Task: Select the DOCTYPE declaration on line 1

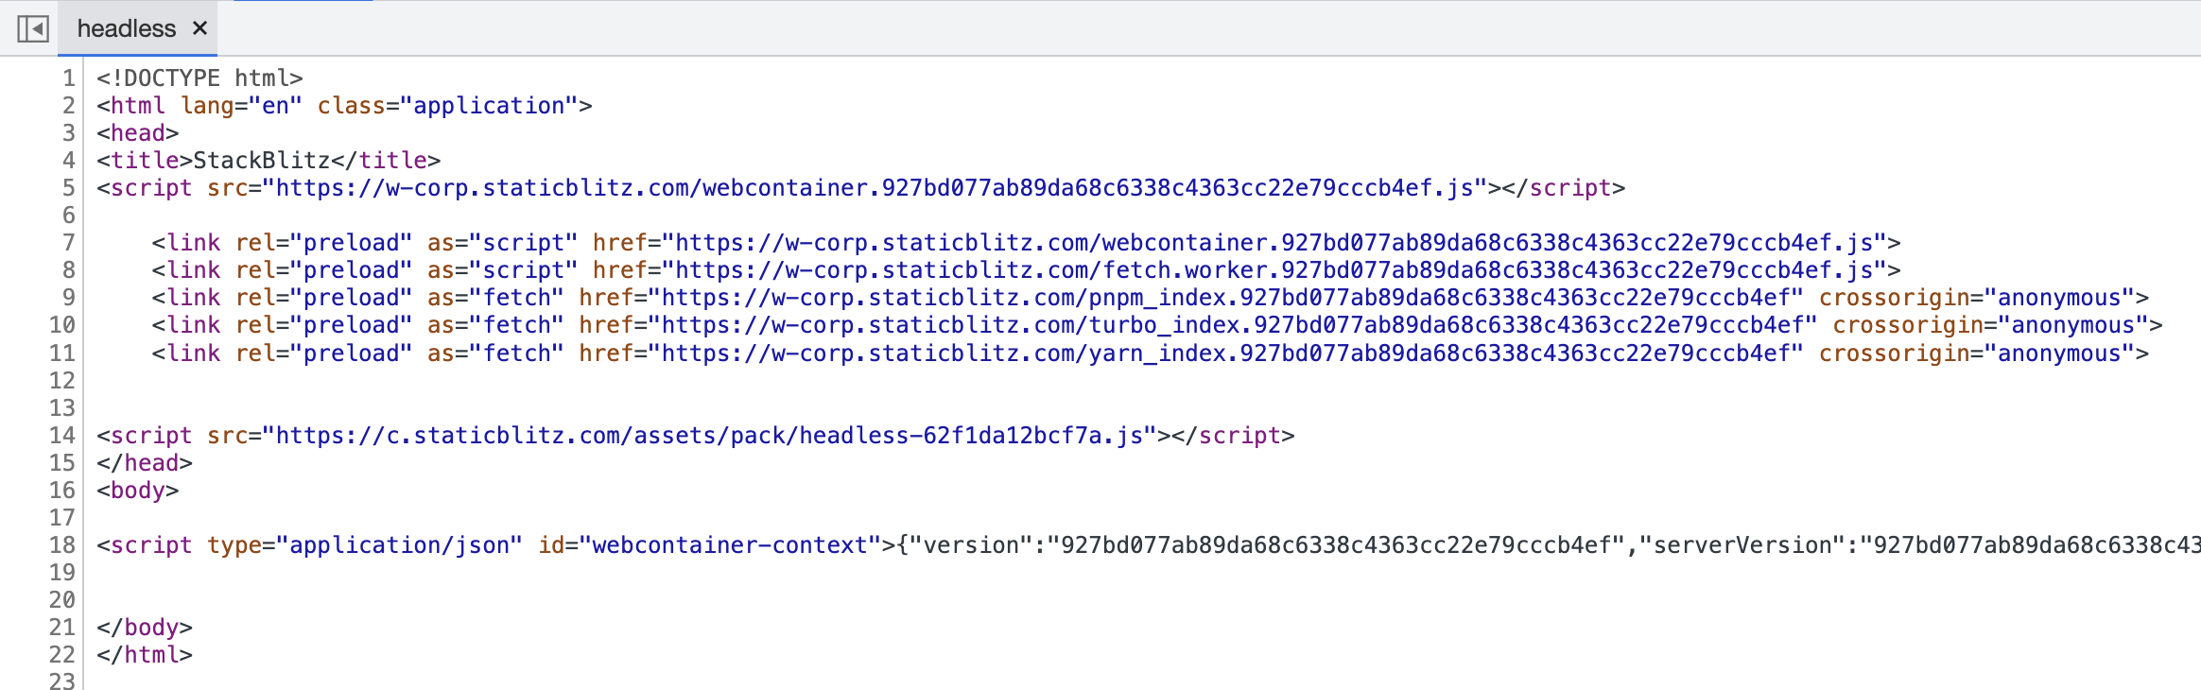Action: coord(199,78)
